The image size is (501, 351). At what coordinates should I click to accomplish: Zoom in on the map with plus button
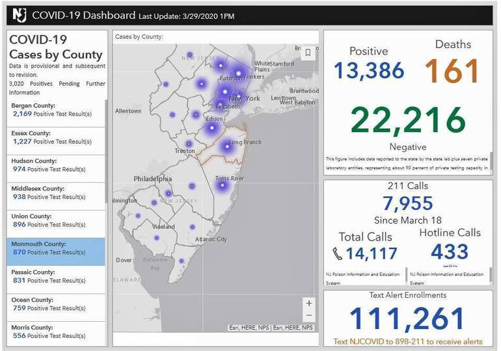(x=309, y=303)
